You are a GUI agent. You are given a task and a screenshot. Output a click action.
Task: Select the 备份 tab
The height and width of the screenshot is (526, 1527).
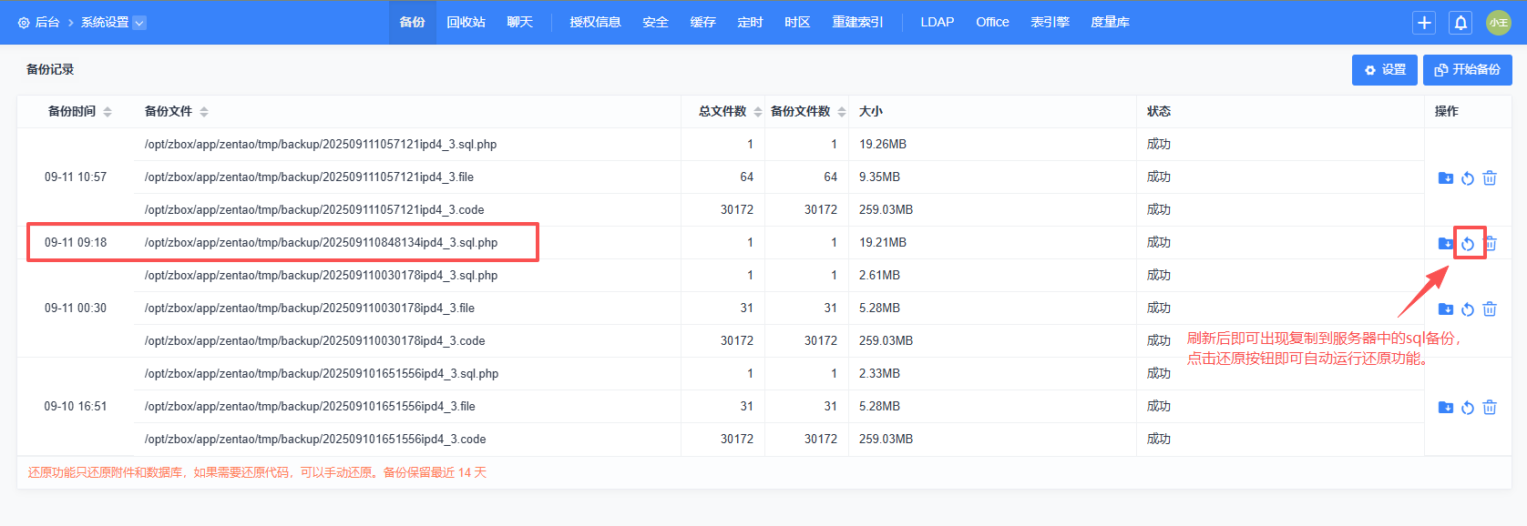pos(413,22)
